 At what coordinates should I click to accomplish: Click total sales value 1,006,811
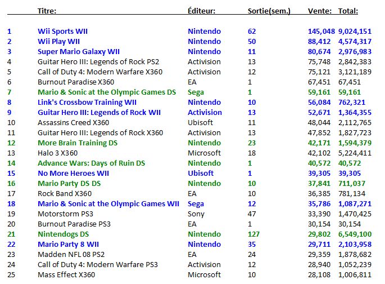click(355, 275)
